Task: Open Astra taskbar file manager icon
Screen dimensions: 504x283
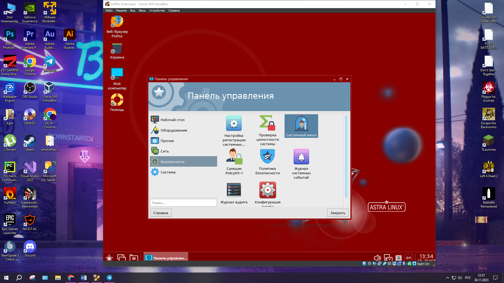Action: [x=134, y=258]
